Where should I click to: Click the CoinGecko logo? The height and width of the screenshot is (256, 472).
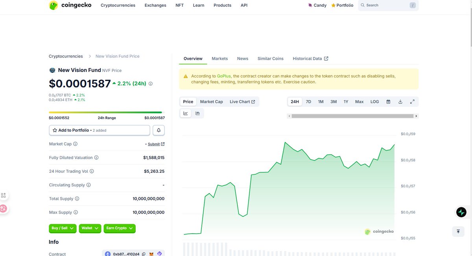(x=70, y=6)
